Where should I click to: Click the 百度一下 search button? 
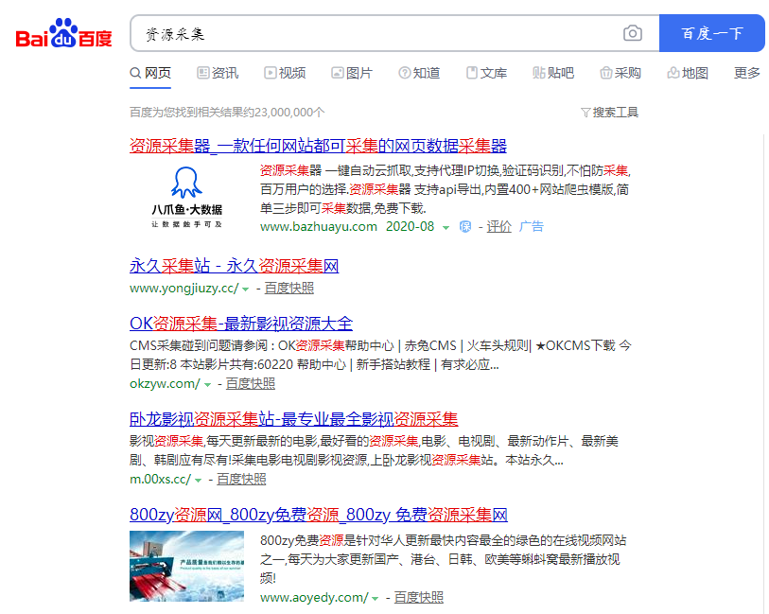pos(711,33)
